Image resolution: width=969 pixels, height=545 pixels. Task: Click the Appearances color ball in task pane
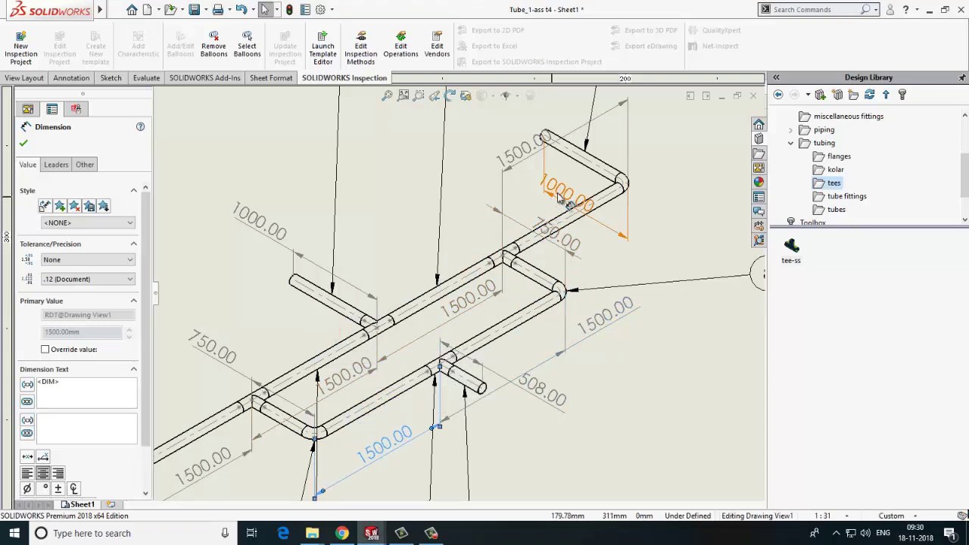click(x=759, y=182)
